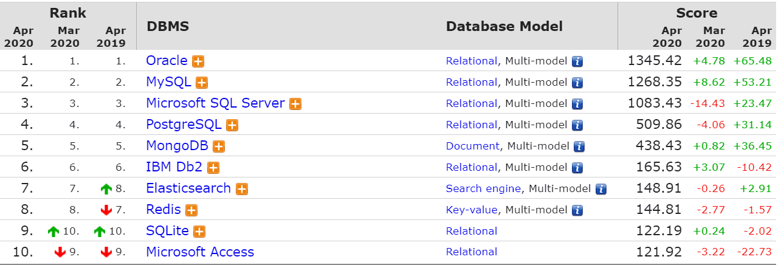Click the info icon in the Elasticsearch row

click(601, 189)
